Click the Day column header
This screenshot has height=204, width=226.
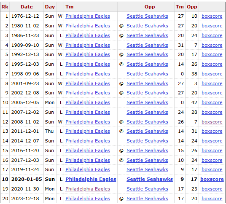50,7
